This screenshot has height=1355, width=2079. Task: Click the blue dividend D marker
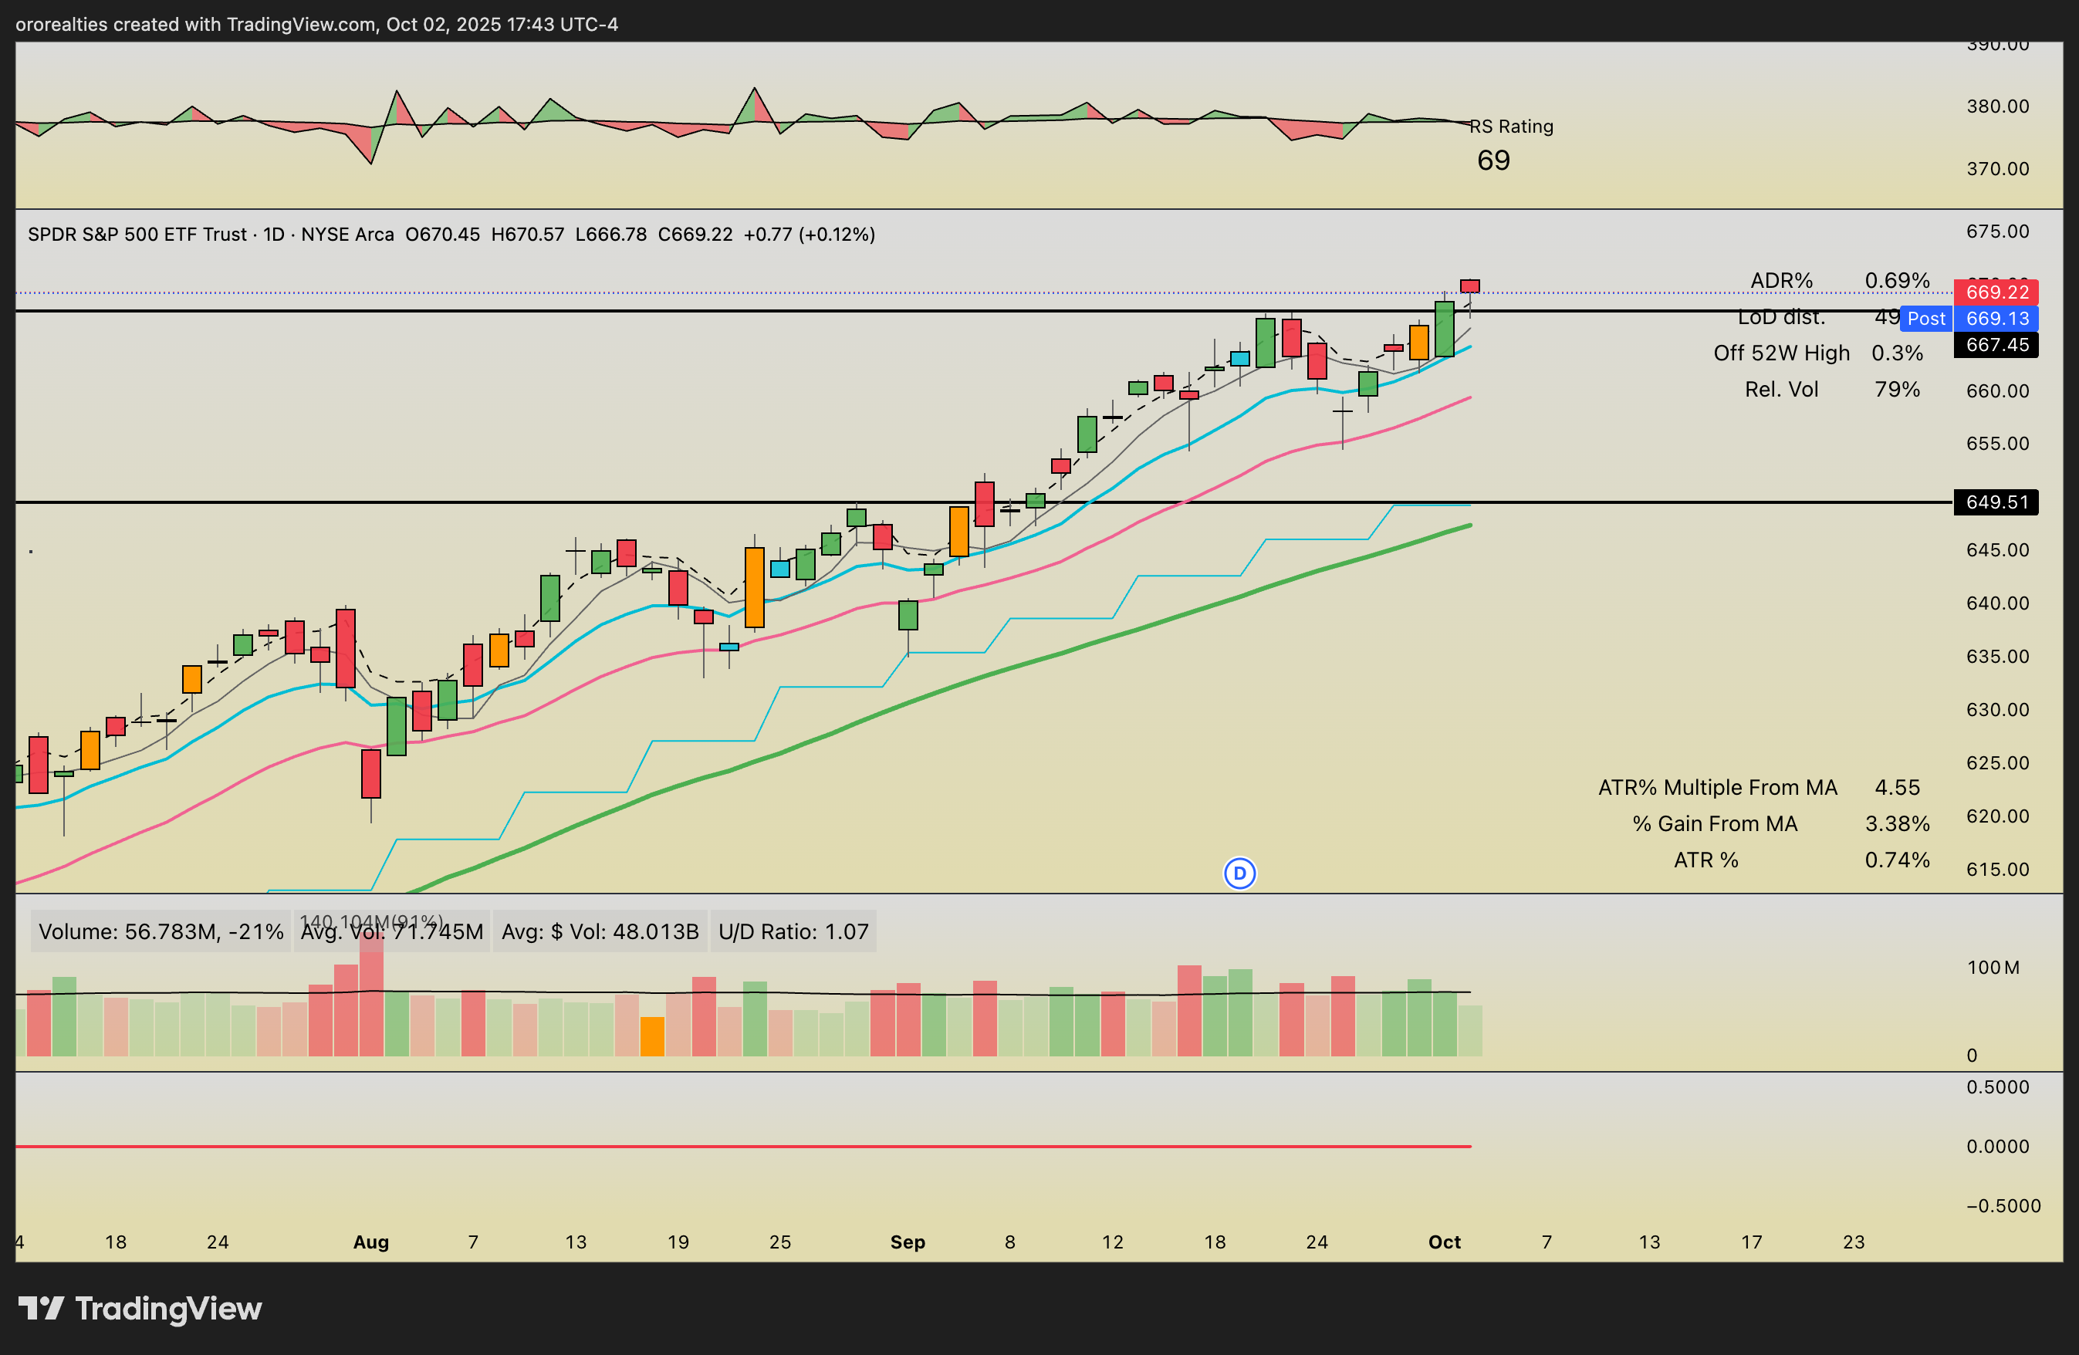pos(1239,873)
